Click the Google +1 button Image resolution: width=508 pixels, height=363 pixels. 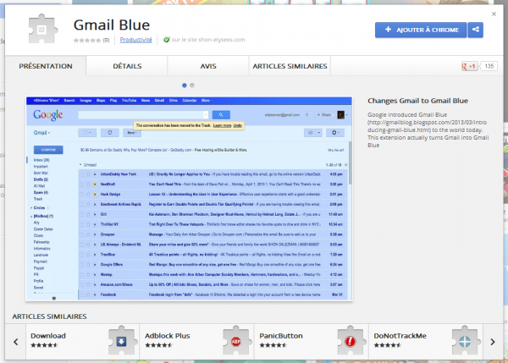pos(469,66)
